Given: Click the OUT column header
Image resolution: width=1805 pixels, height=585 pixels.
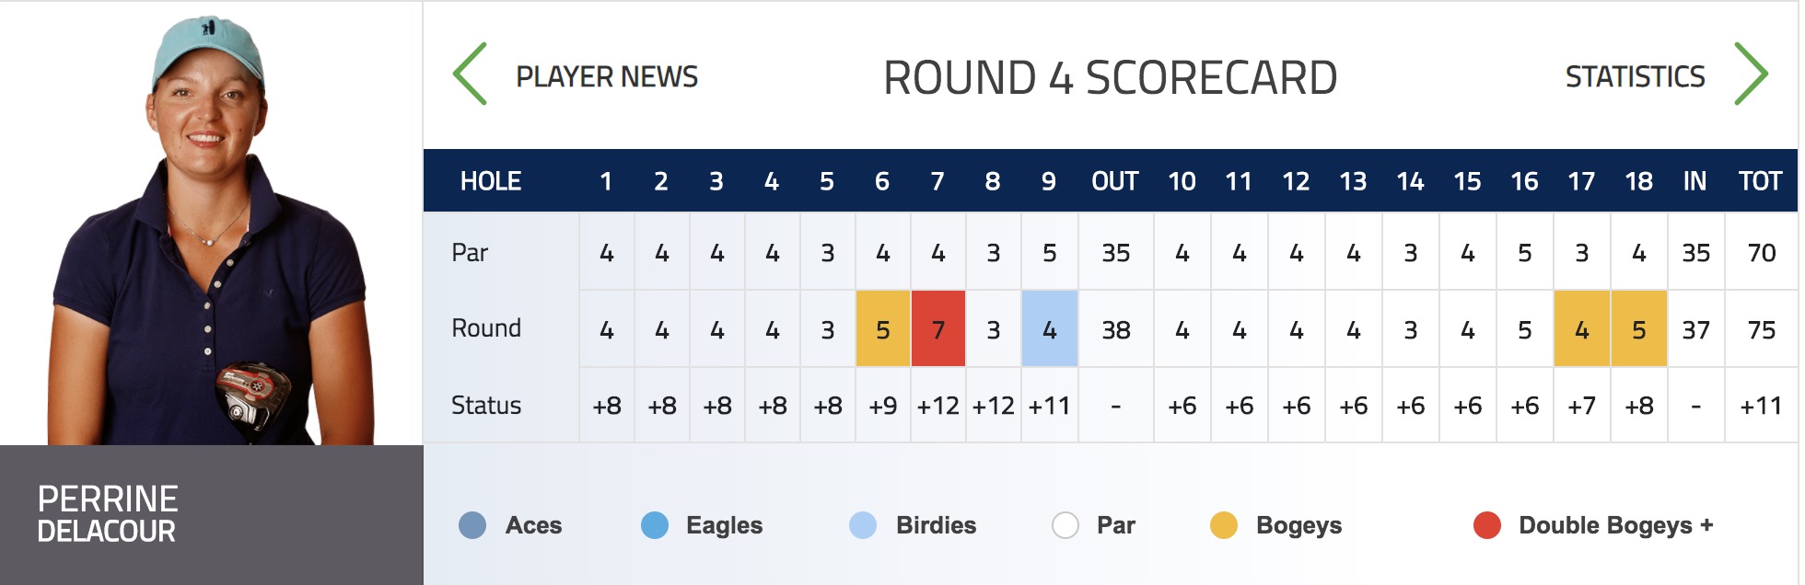Looking at the screenshot, I should tap(1115, 181).
